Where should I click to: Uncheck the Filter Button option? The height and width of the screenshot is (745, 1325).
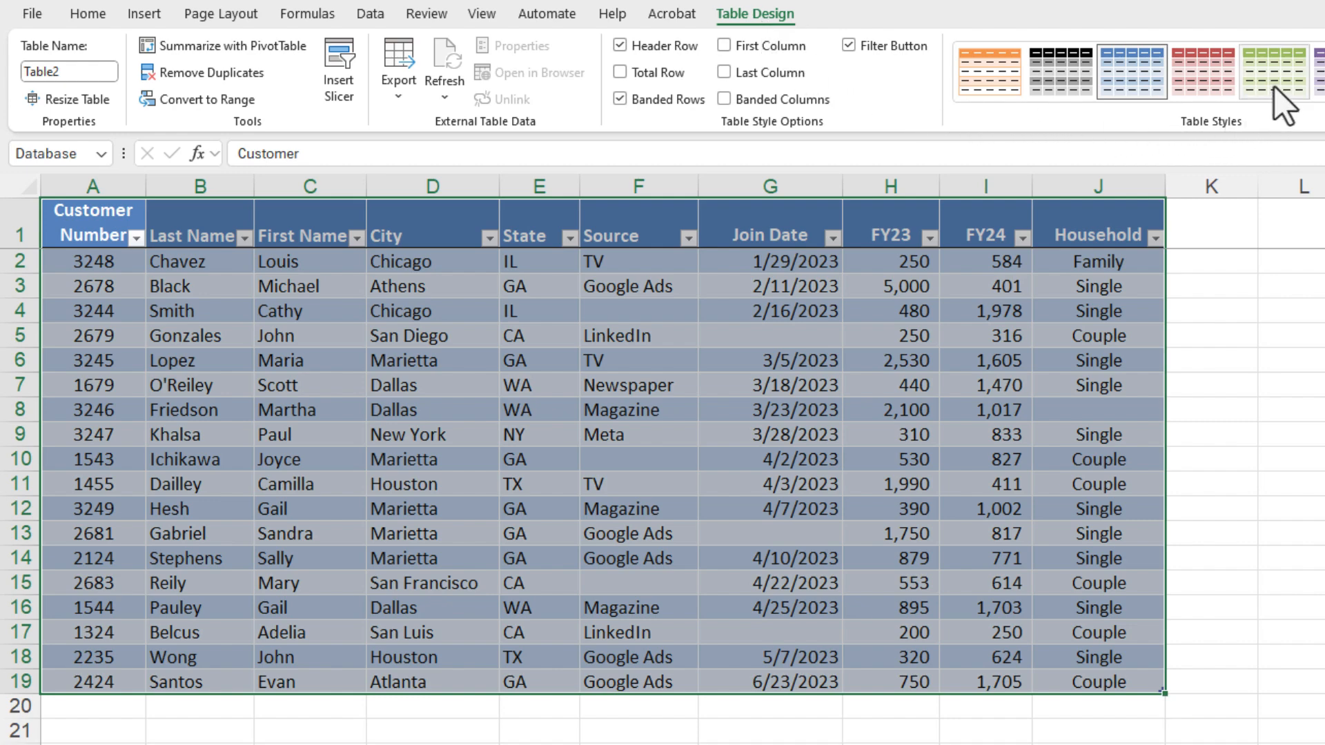[849, 46]
